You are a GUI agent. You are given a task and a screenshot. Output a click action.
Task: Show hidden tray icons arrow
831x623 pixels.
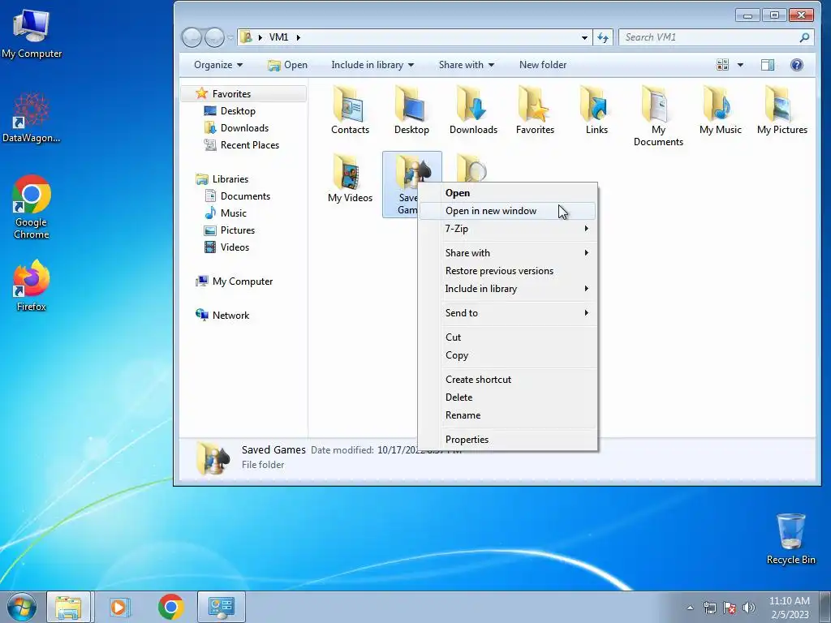click(x=690, y=608)
